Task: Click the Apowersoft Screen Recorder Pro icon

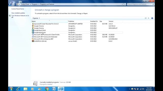Action: click(33, 24)
